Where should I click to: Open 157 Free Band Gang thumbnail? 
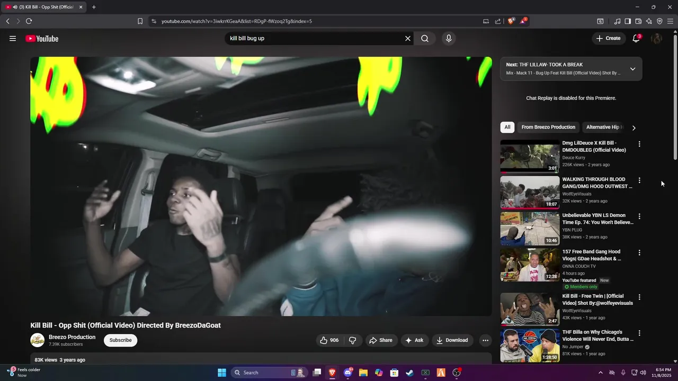click(x=530, y=265)
